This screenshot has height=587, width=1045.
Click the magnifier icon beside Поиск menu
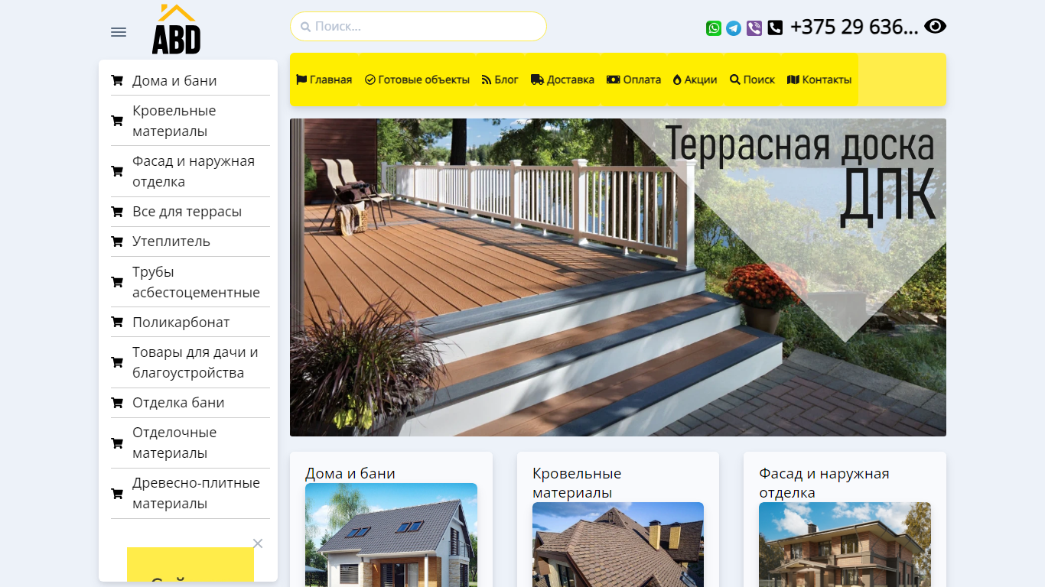pyautogui.click(x=735, y=79)
